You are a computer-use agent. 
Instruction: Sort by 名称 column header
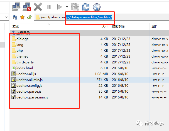point(16,27)
